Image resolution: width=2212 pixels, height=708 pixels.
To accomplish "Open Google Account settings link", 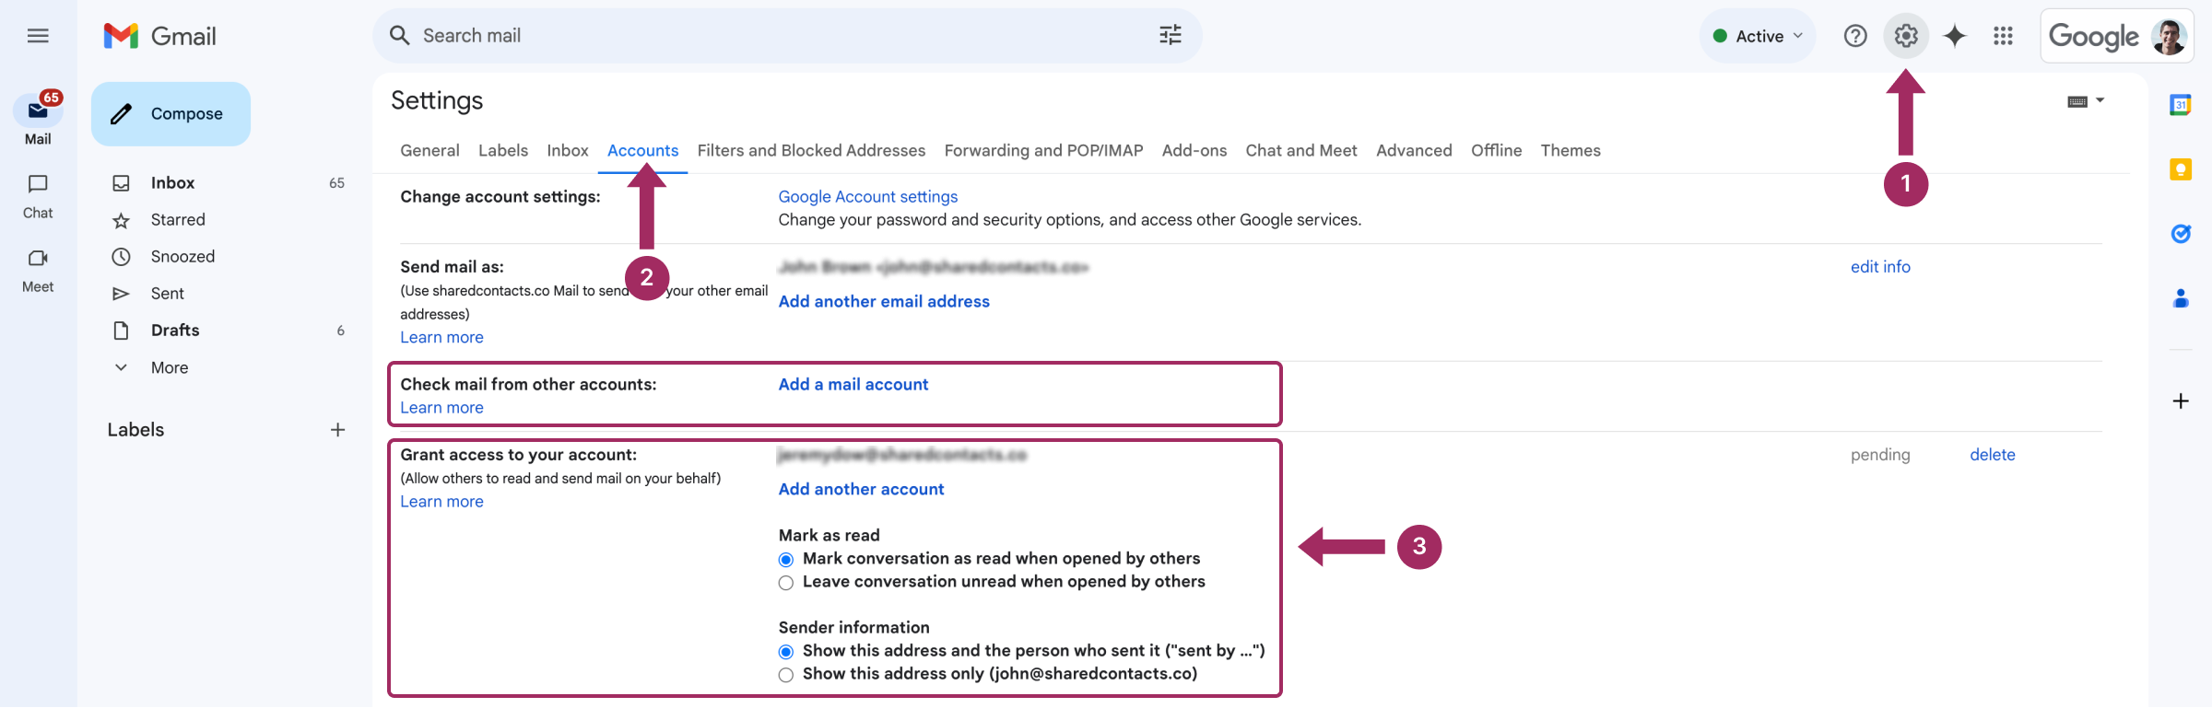I will coord(868,197).
